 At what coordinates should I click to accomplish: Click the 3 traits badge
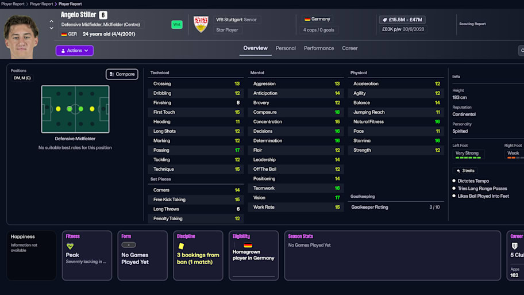coord(465,171)
